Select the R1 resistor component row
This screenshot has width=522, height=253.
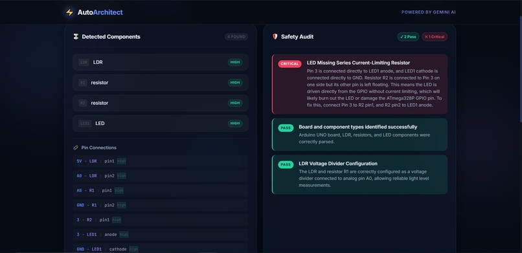161,82
